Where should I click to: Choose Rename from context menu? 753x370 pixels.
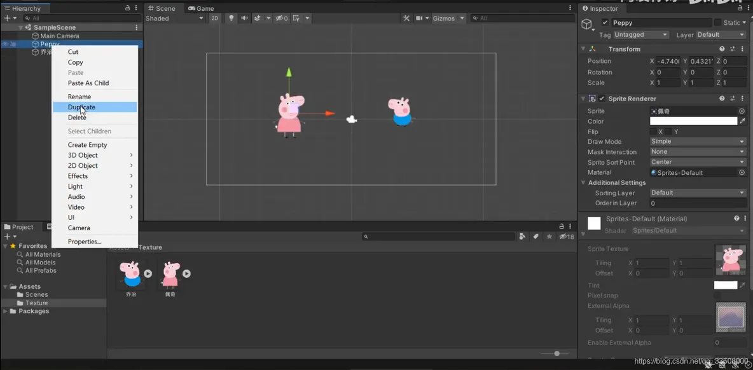pyautogui.click(x=95, y=97)
